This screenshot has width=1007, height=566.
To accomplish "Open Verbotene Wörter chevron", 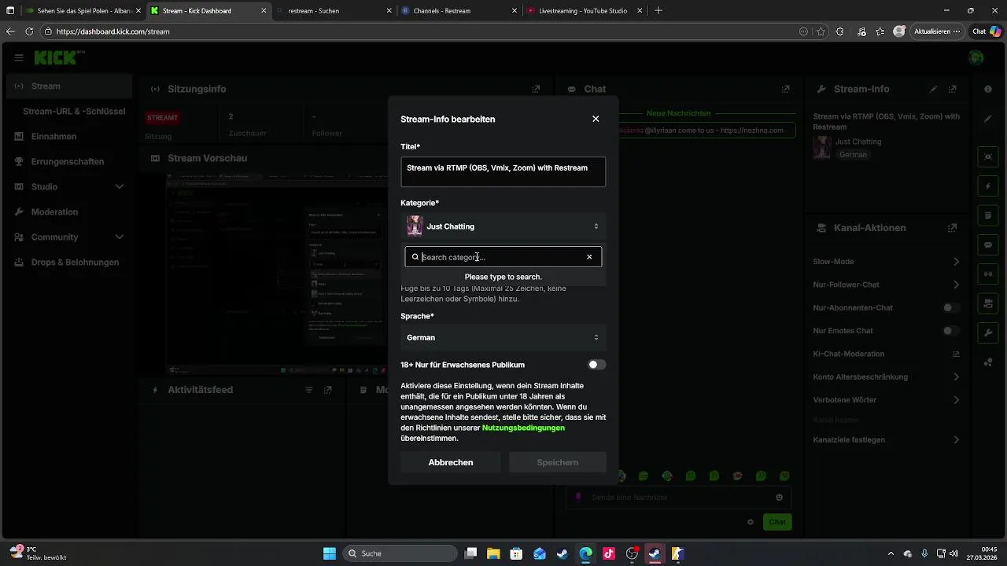I will click(x=957, y=400).
